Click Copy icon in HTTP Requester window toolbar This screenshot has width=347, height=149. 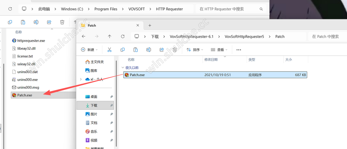click(10, 22)
